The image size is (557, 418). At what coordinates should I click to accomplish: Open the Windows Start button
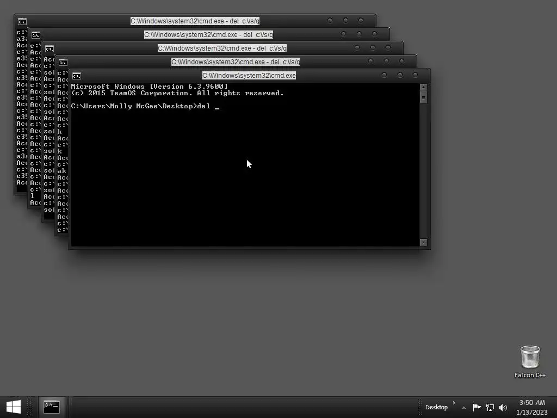pos(14,407)
